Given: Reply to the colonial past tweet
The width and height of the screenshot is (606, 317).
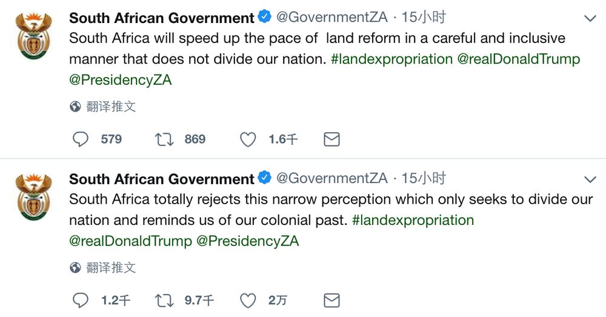Looking at the screenshot, I should click(x=81, y=300).
